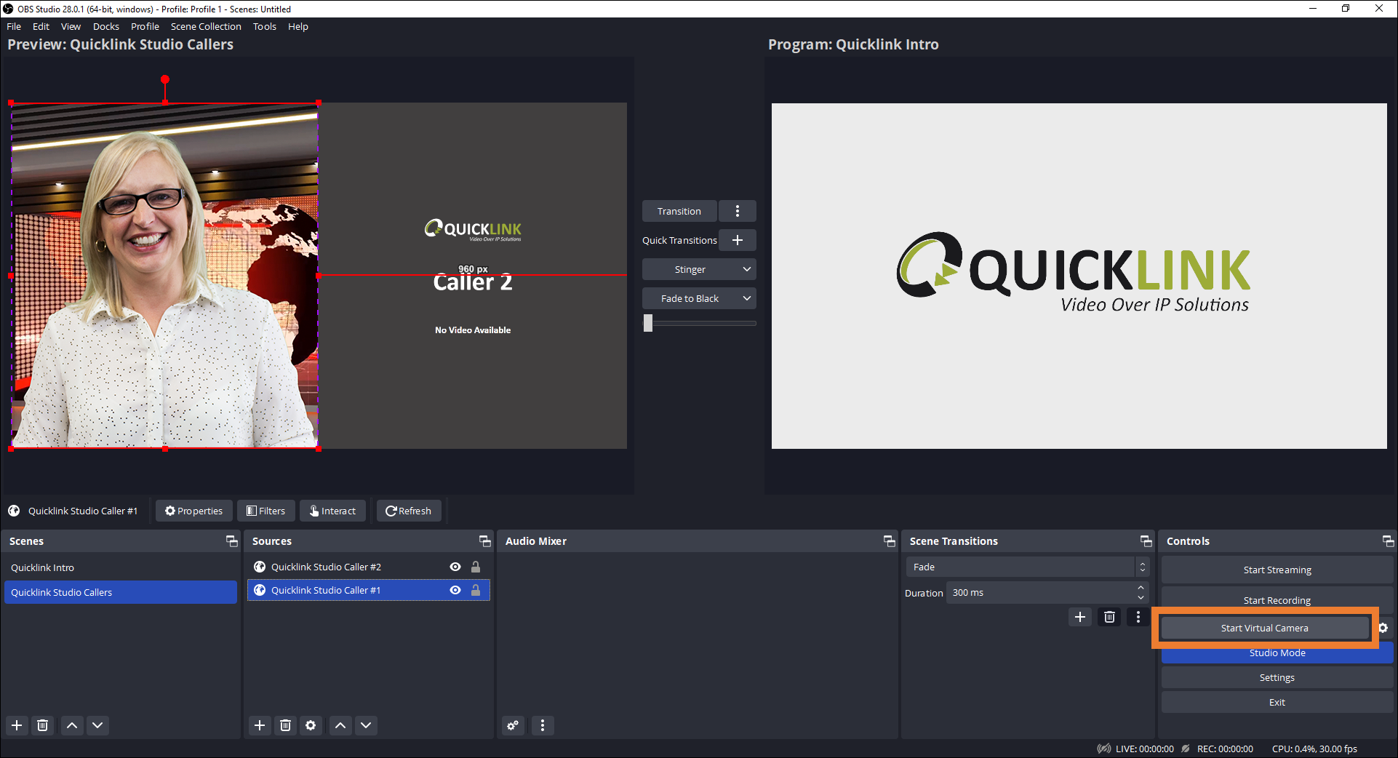Open the Help menu
Viewport: 1398px width, 758px height.
(298, 26)
